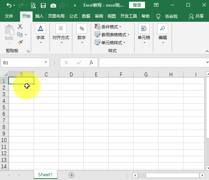Click the shapes icon in quick access
This screenshot has width=209, height=180.
pos(62,6)
